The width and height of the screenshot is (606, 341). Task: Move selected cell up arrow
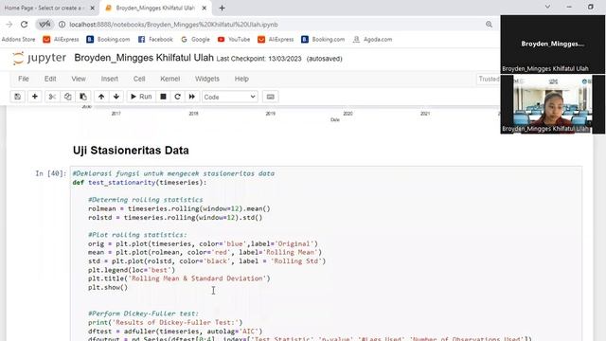click(101, 97)
